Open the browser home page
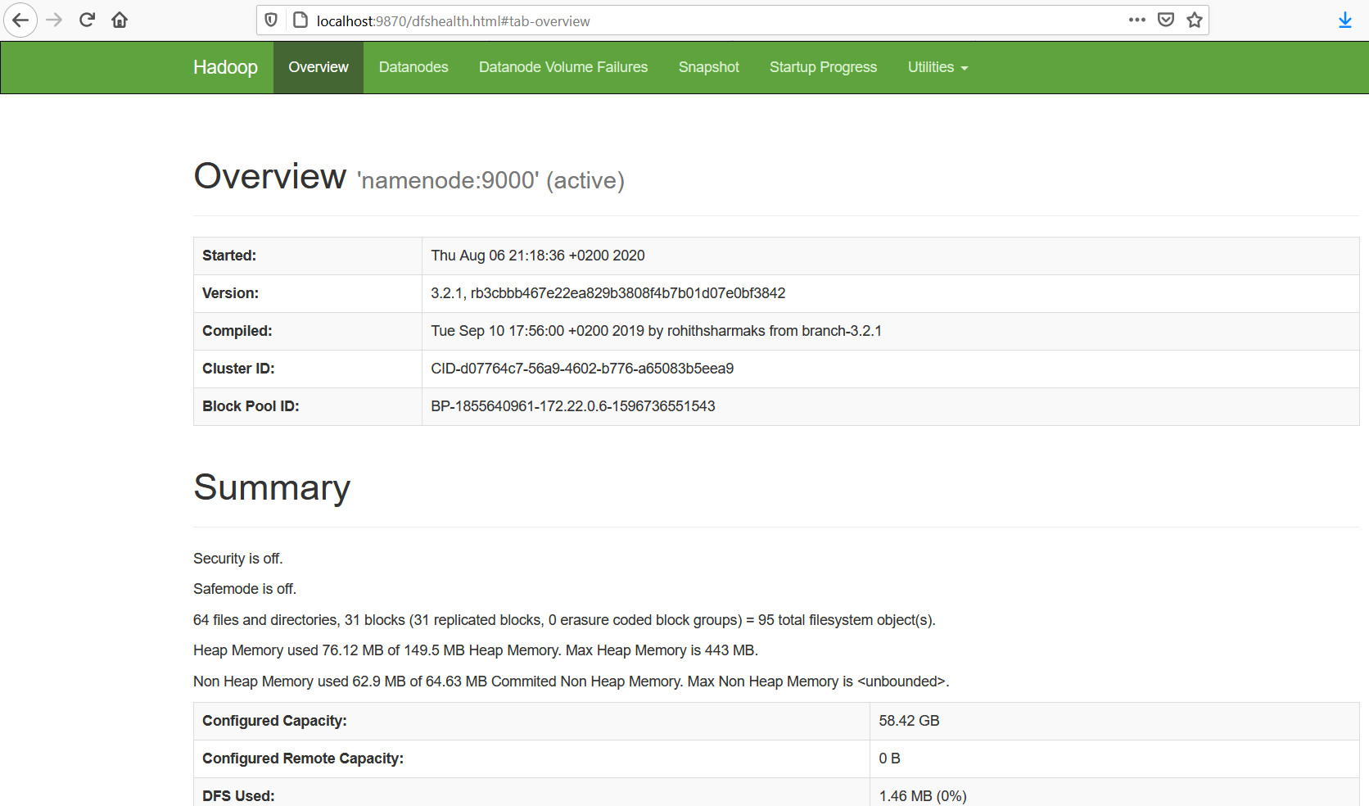The image size is (1369, 806). 120,20
